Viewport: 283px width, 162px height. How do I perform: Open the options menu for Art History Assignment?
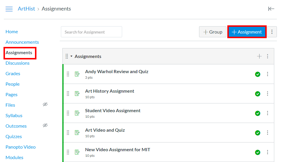click(268, 94)
